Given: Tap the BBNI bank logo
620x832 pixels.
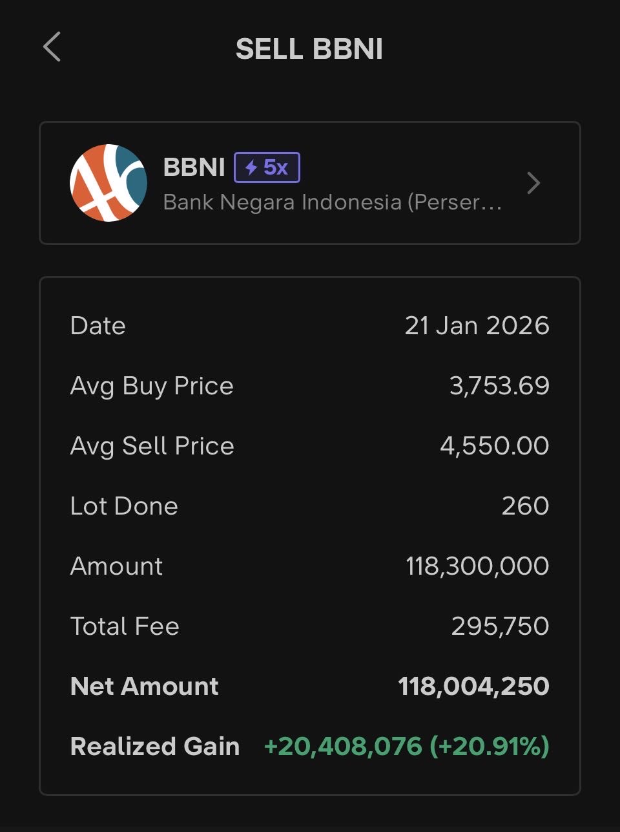Looking at the screenshot, I should [108, 183].
